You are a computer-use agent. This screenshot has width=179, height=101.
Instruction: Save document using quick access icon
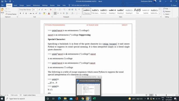point(2,1)
